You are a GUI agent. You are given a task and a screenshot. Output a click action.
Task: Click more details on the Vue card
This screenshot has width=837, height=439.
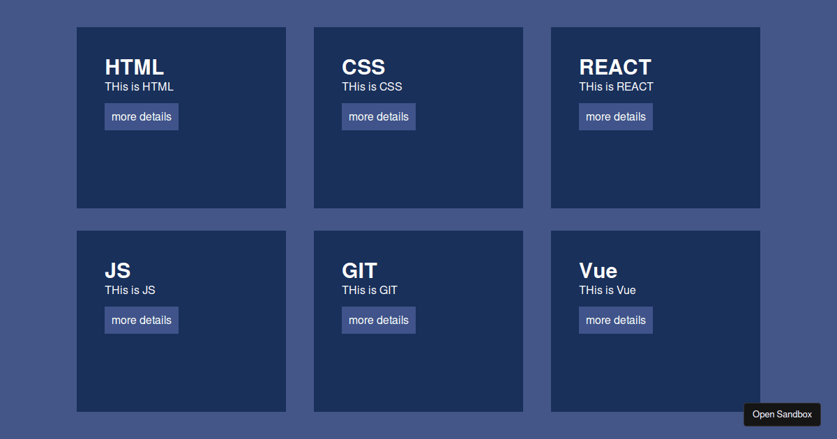point(615,320)
